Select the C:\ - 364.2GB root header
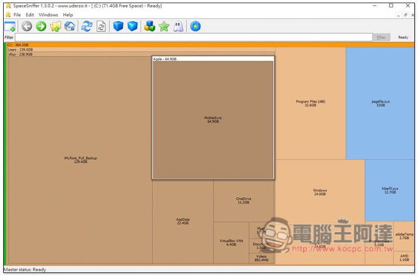Image resolution: width=418 pixels, height=276 pixels. pyautogui.click(x=211, y=45)
